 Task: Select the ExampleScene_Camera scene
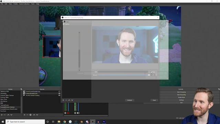(x=11, y=107)
